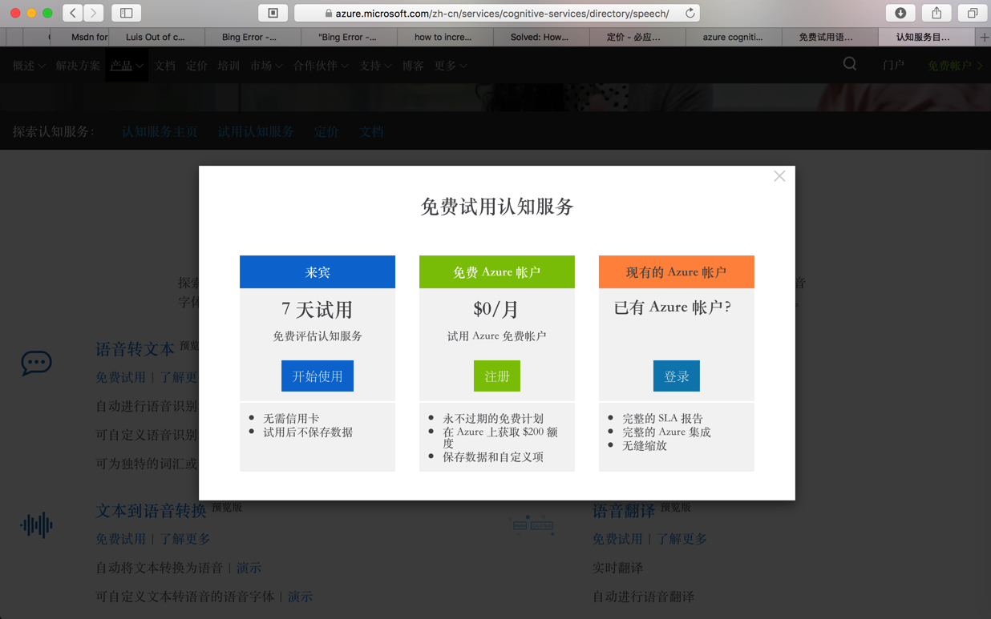The height and width of the screenshot is (619, 991).
Task: Click the '$0/月' price text
Action: tap(497, 309)
